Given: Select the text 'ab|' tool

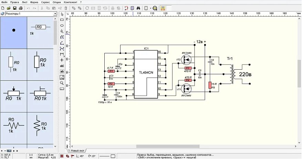Looking at the screenshot, I should click(62, 66).
